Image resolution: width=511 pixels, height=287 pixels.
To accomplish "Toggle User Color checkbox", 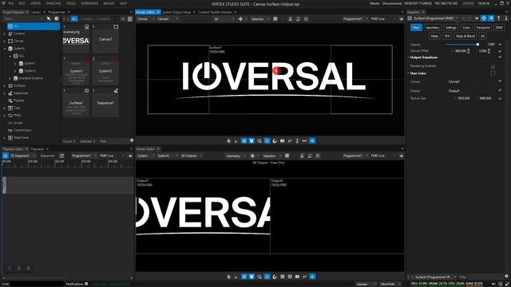I will [x=493, y=73].
